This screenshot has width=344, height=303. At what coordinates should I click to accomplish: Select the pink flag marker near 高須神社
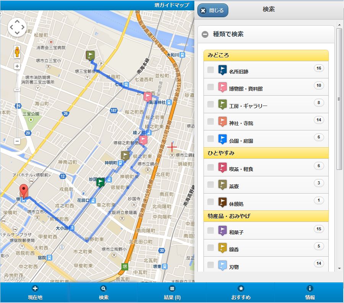(x=147, y=96)
